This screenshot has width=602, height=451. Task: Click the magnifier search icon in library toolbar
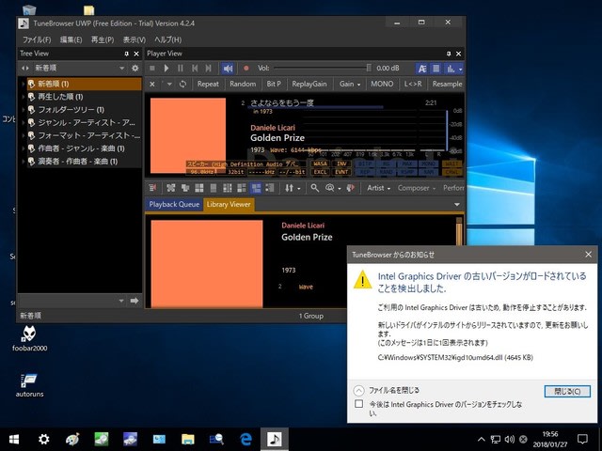[x=315, y=188]
